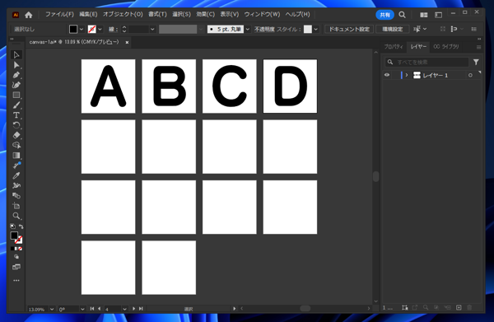The width and height of the screenshot is (494, 322).
Task: Click the Home icon
Action: (29, 15)
